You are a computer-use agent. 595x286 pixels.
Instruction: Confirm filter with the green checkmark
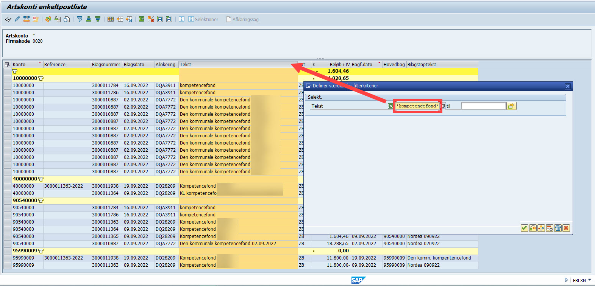[x=524, y=228]
